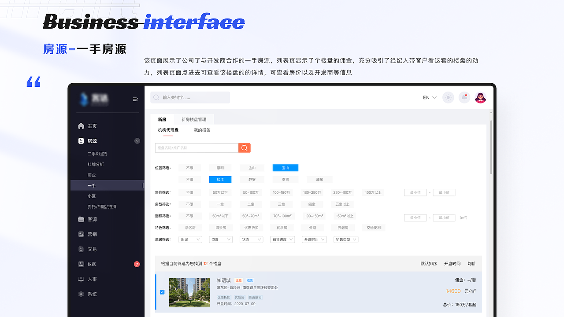Select the 三室 room-type filter
Image resolution: width=564 pixels, height=317 pixels.
tap(281, 204)
